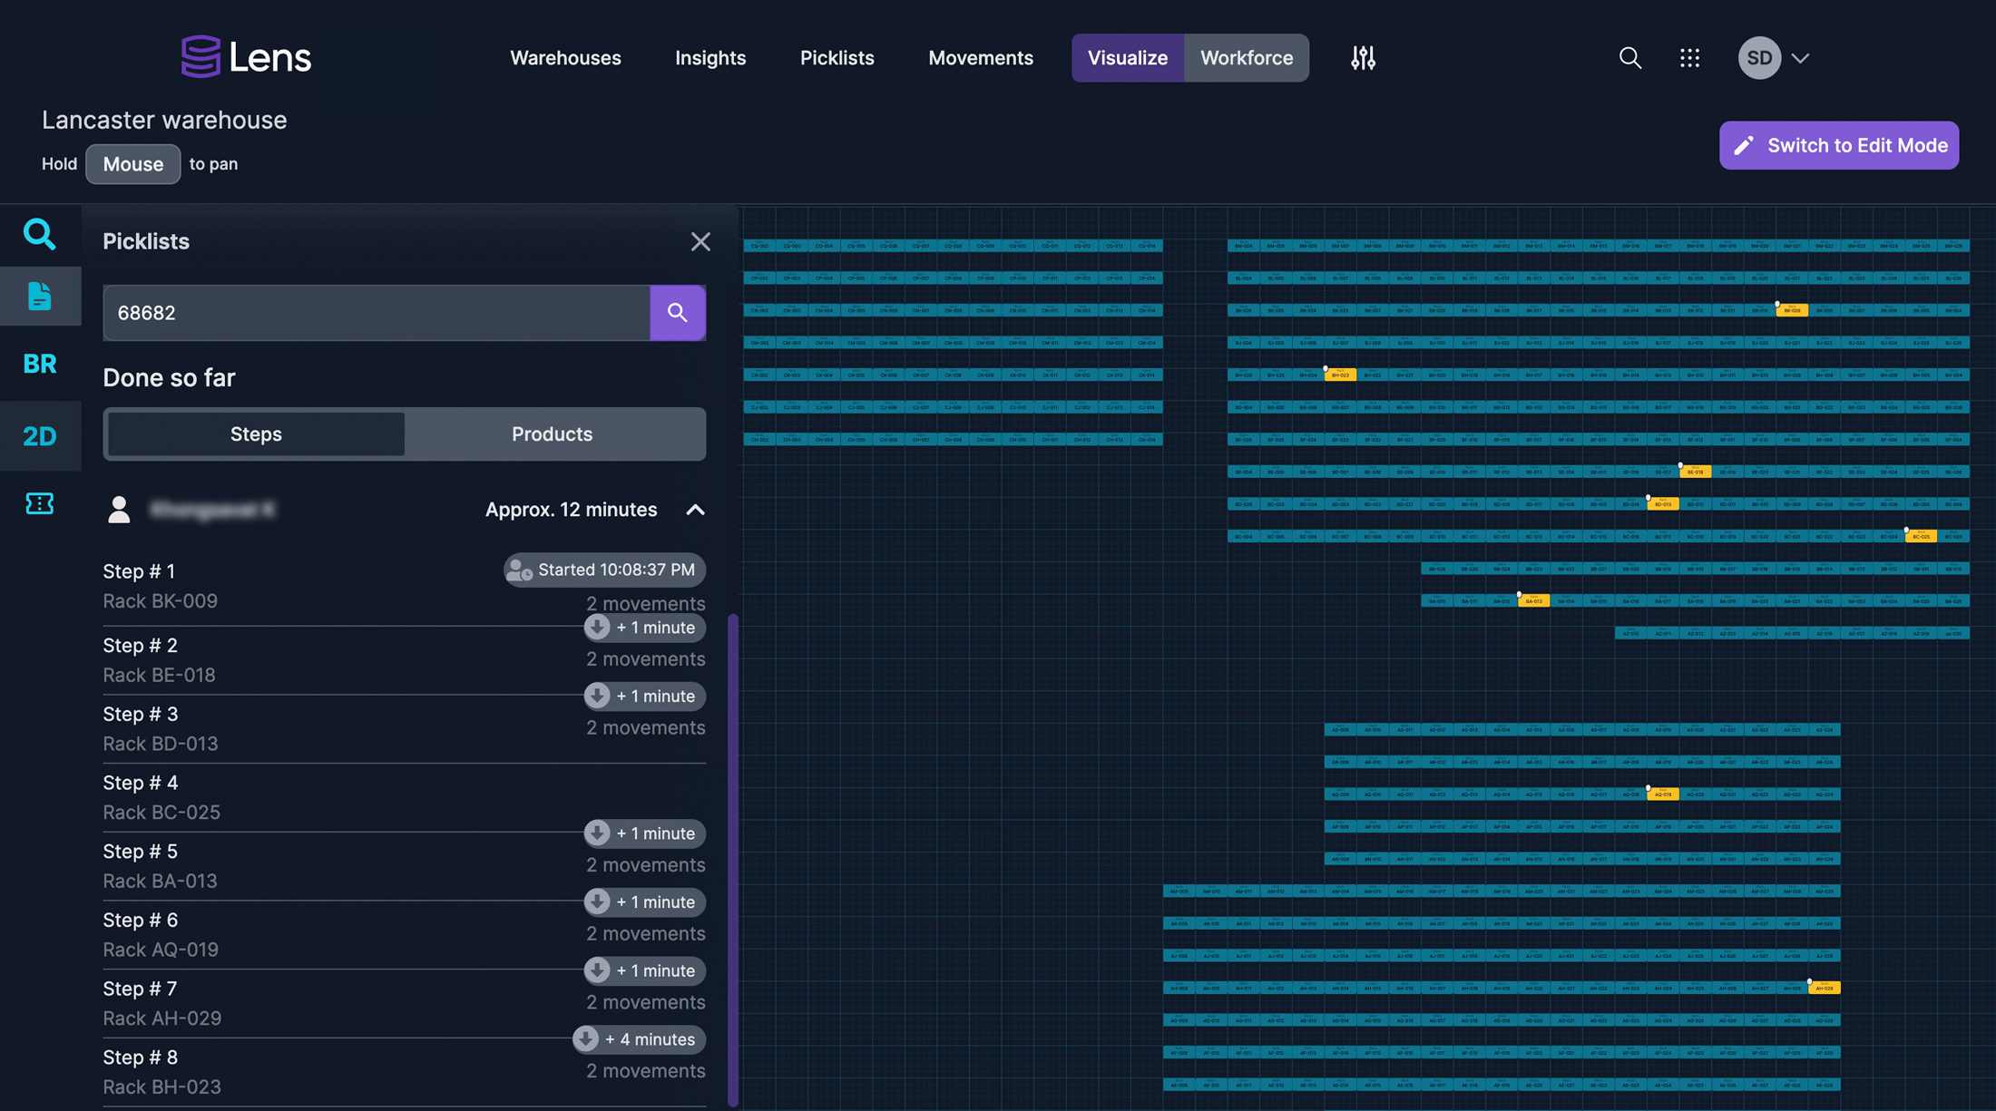Navigate to the Warehouses page
Screen dimensions: 1996x1111
[x=565, y=57]
